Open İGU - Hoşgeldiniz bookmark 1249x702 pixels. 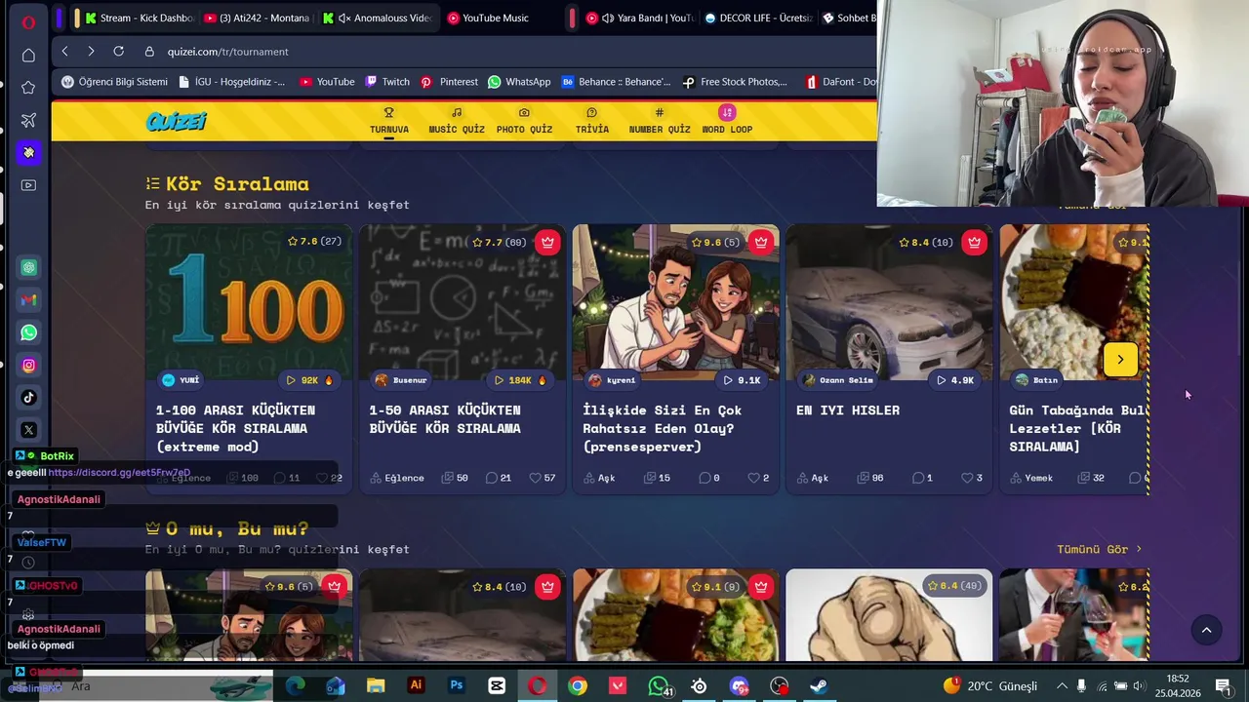231,82
